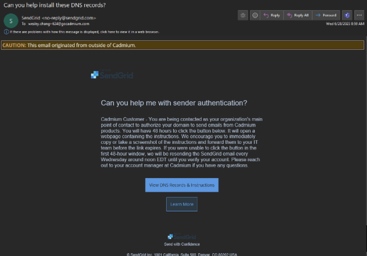
Task: Select the subject line about installing DNS records
Action: click(x=55, y=5)
